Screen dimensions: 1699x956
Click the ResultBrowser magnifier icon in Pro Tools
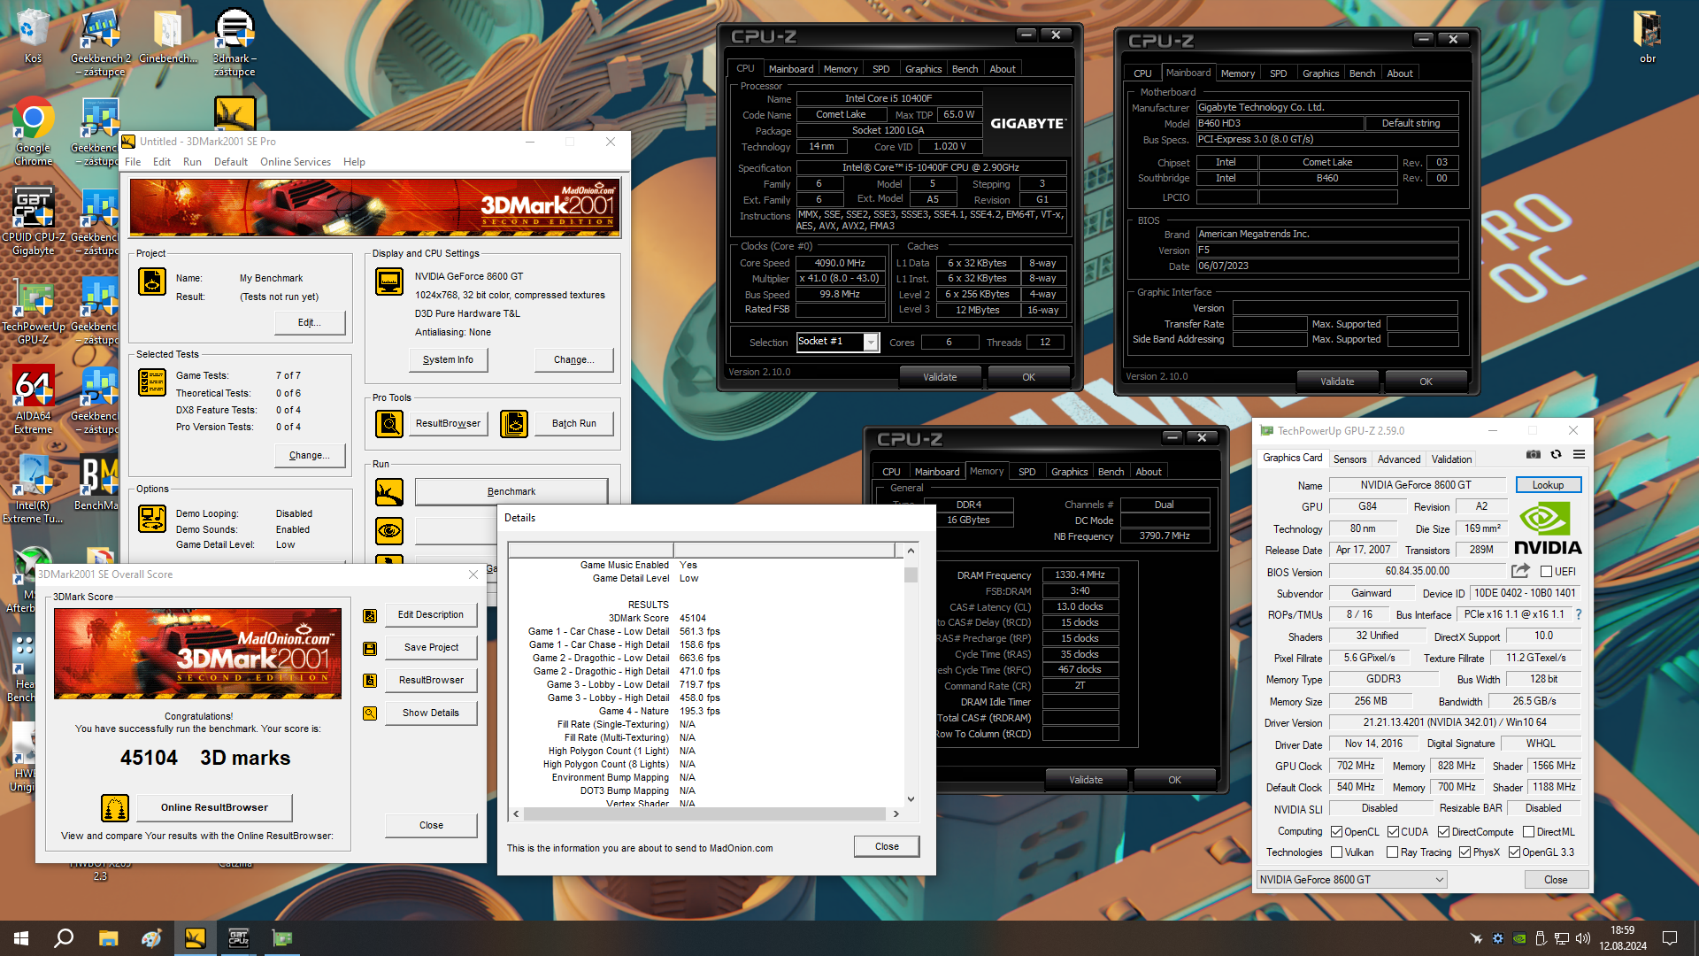(x=389, y=424)
